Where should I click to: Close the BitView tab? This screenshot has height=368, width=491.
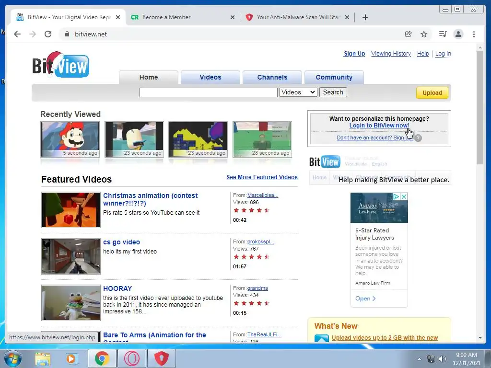[x=118, y=17]
